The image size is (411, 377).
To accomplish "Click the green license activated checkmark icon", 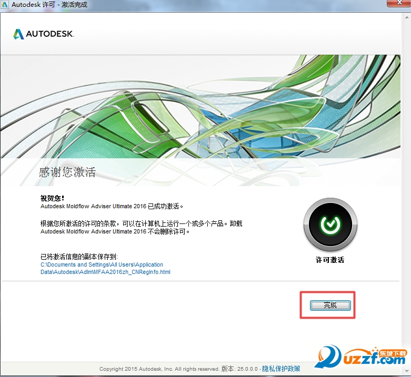I will [x=330, y=225].
